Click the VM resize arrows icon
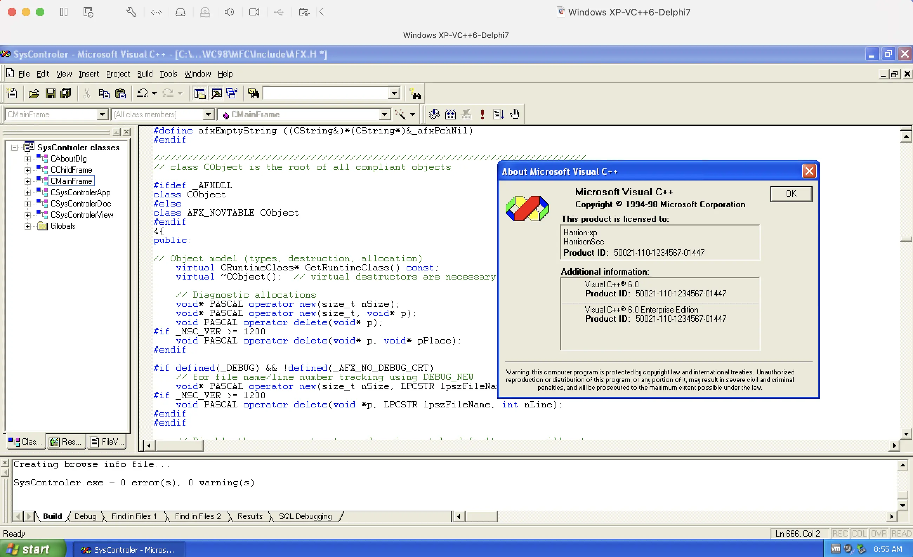The image size is (913, 557). (x=156, y=12)
